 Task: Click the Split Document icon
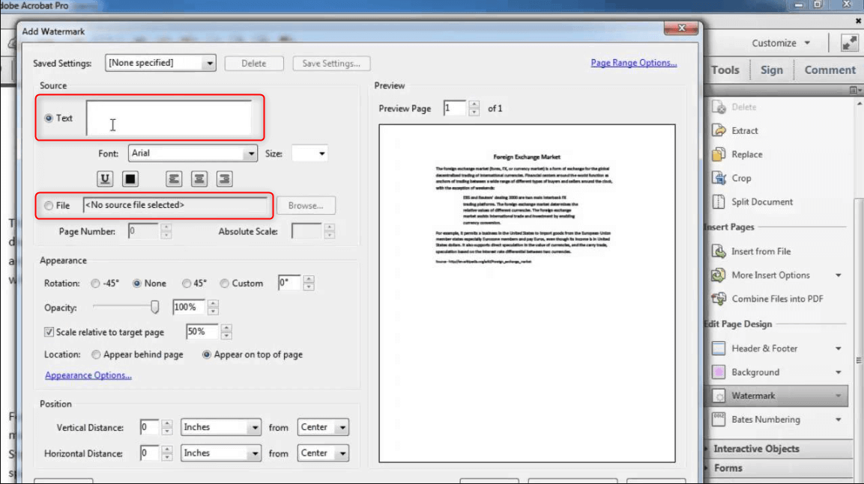pos(719,202)
